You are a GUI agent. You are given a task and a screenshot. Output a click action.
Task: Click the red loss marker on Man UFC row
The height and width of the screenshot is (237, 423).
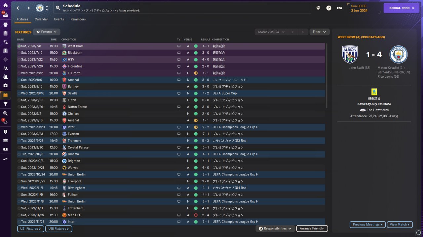coord(196,215)
